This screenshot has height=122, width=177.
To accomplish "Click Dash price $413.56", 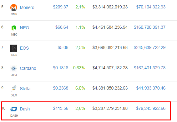I will pos(61,108).
